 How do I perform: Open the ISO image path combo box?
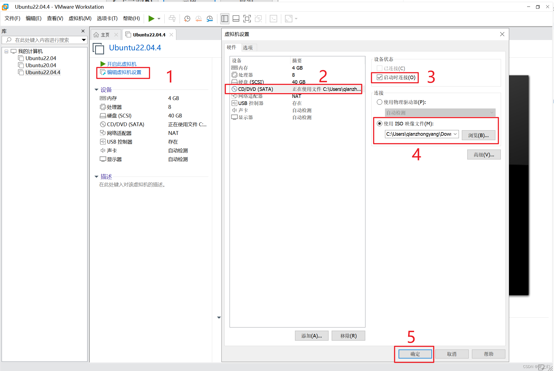click(x=422, y=134)
